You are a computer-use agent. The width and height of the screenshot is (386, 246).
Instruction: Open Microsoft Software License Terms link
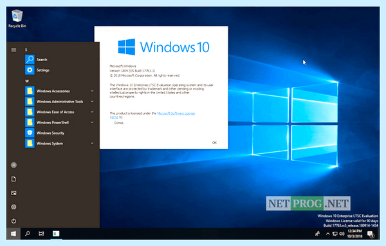click(176, 113)
